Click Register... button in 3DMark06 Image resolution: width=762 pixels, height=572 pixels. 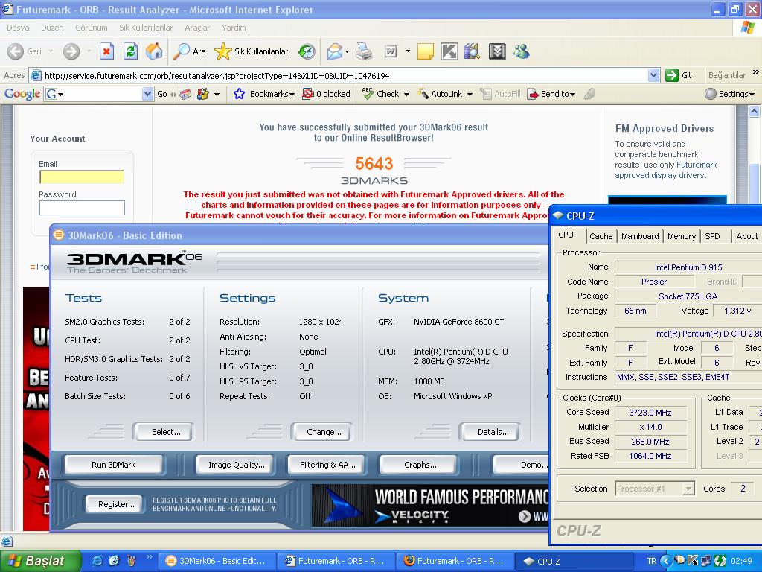pos(116,504)
